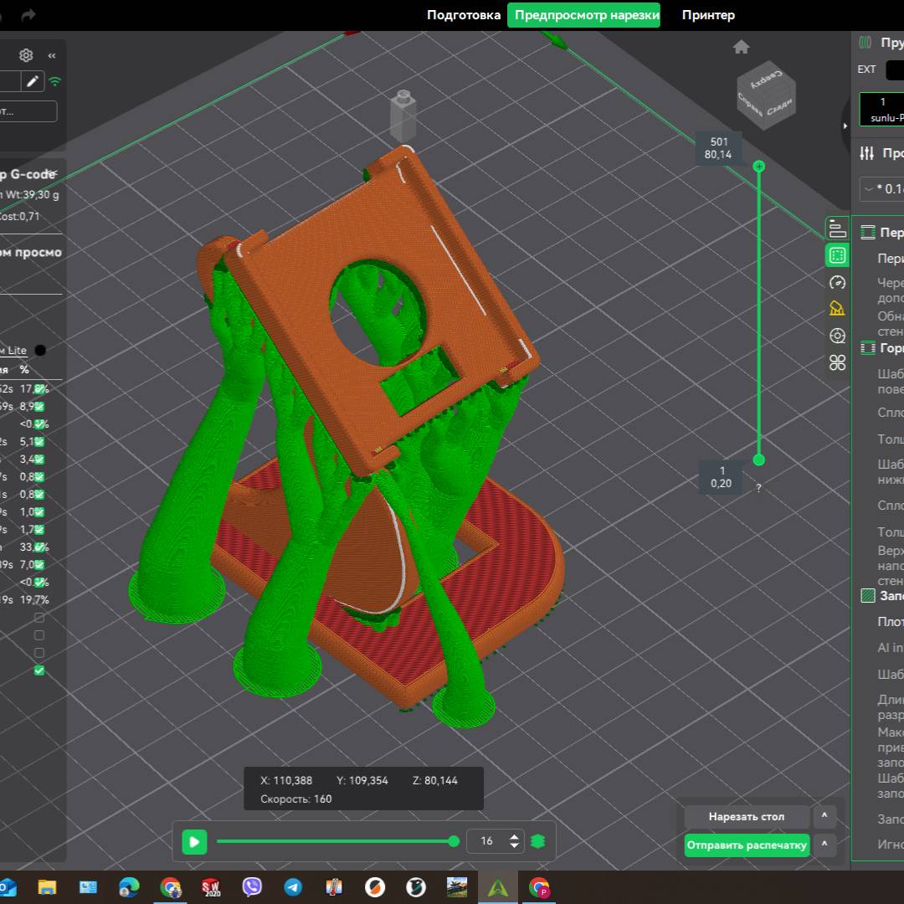Expand options arrow next to Нарезать стол
This screenshot has width=904, height=904.
click(x=824, y=816)
